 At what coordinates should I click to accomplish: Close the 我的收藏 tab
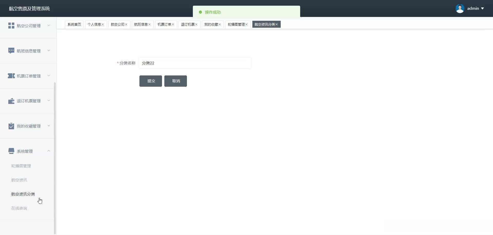pos(220,24)
